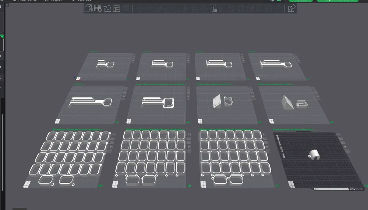This screenshot has height=210, width=368.
Task: Click Shielded Left Double Screw Adapter plate name
Action: pyautogui.click(x=227, y=129)
